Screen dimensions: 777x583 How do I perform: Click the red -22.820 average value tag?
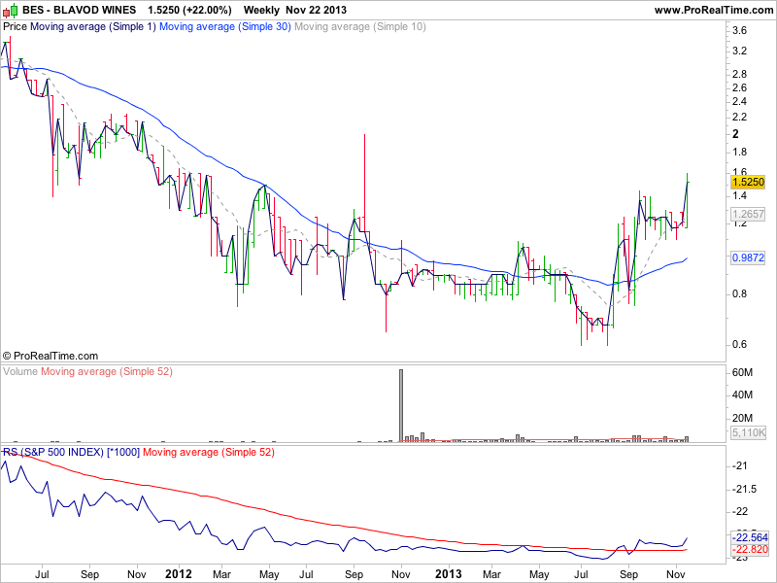[750, 549]
